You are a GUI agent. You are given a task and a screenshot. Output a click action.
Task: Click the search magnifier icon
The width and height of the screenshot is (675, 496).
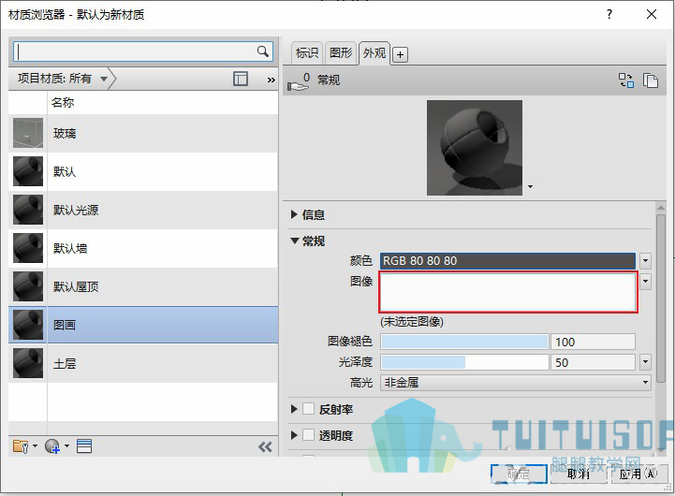coord(262,51)
